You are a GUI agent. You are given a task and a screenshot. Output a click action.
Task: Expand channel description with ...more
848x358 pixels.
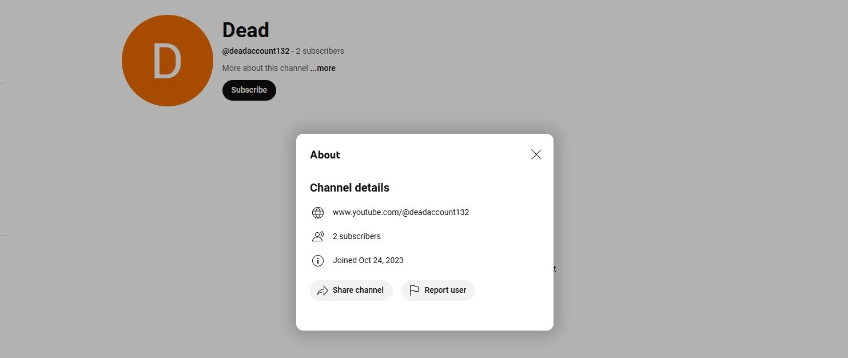tap(323, 68)
